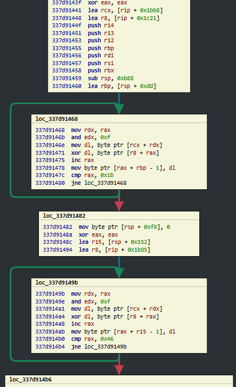Click xor dl instruction at 337d914a4

[97, 316]
